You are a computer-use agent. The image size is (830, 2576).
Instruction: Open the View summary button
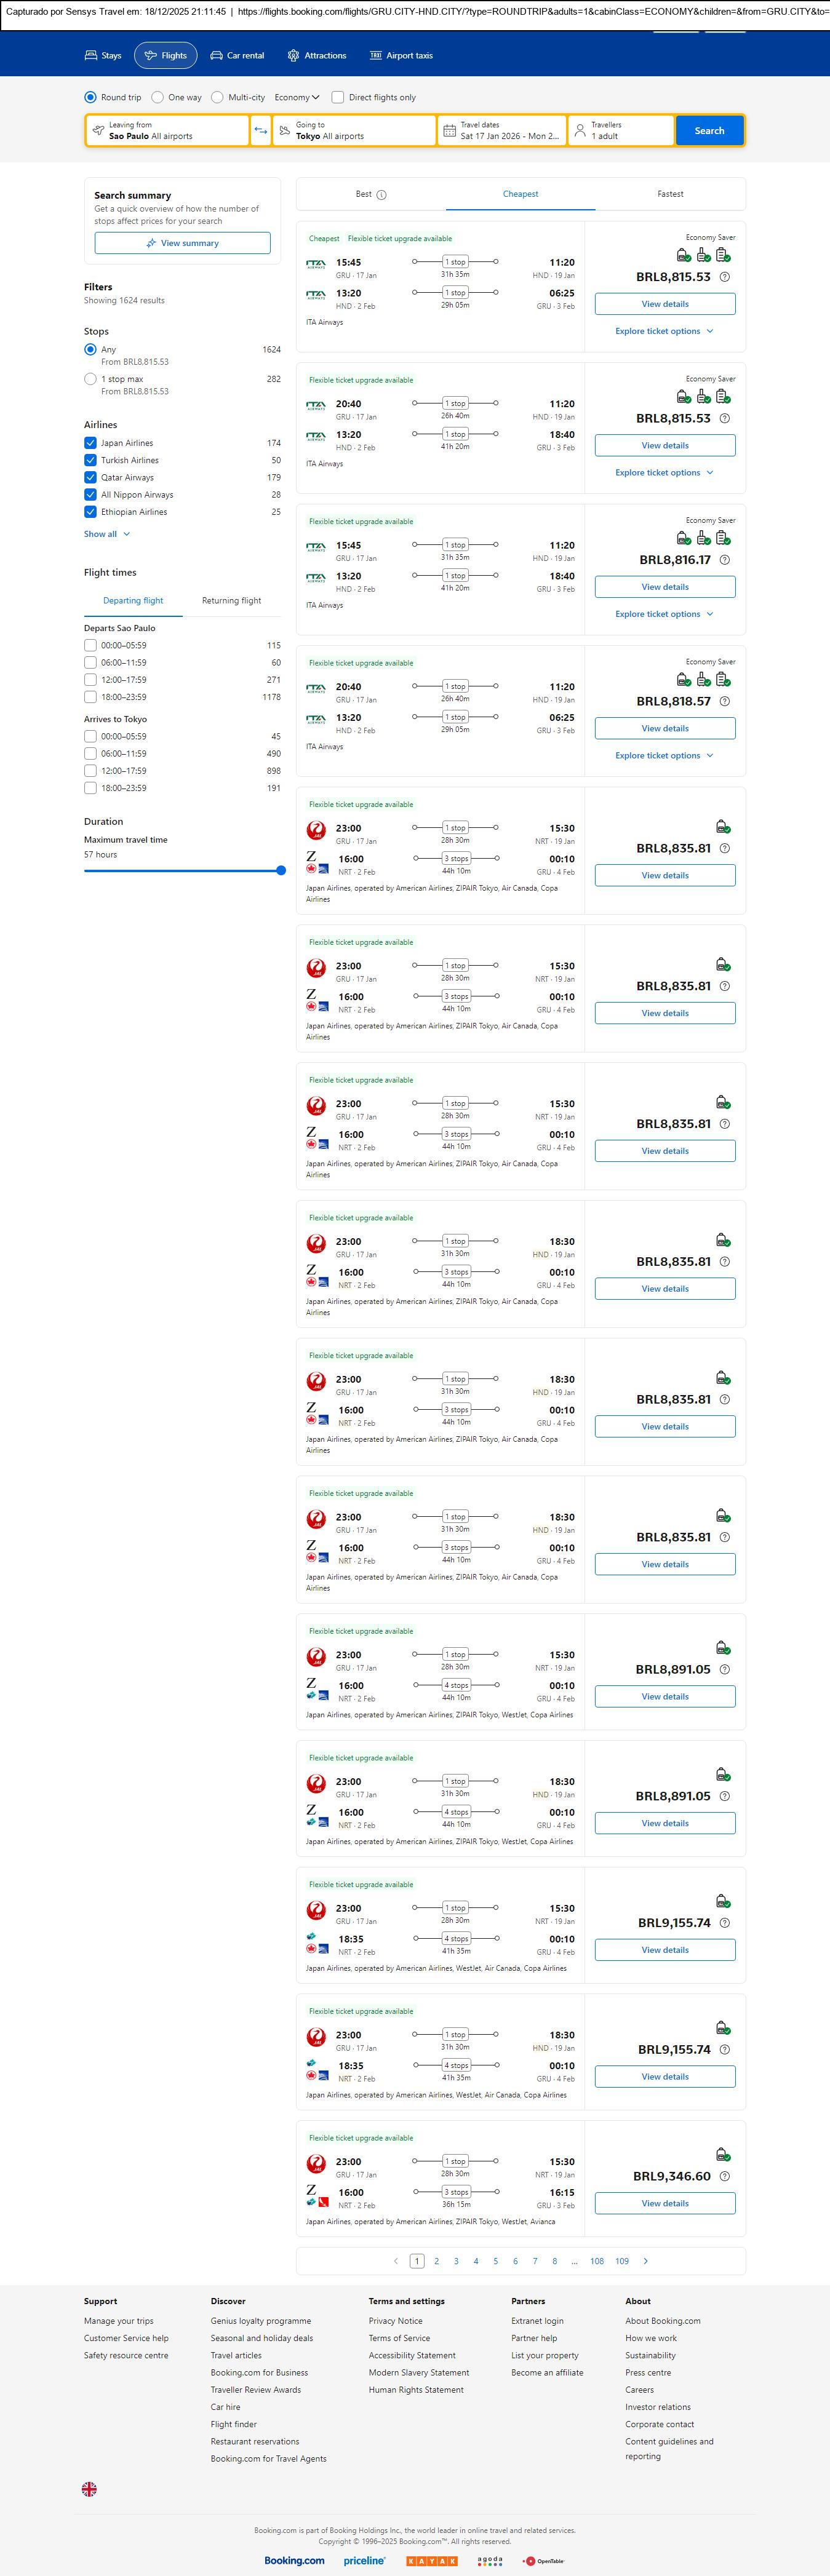click(x=182, y=243)
